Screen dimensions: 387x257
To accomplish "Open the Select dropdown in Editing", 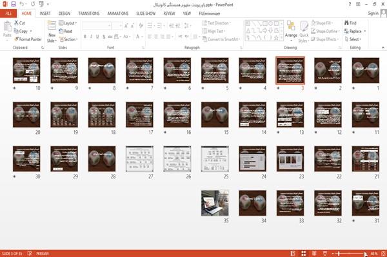I will tap(353, 39).
